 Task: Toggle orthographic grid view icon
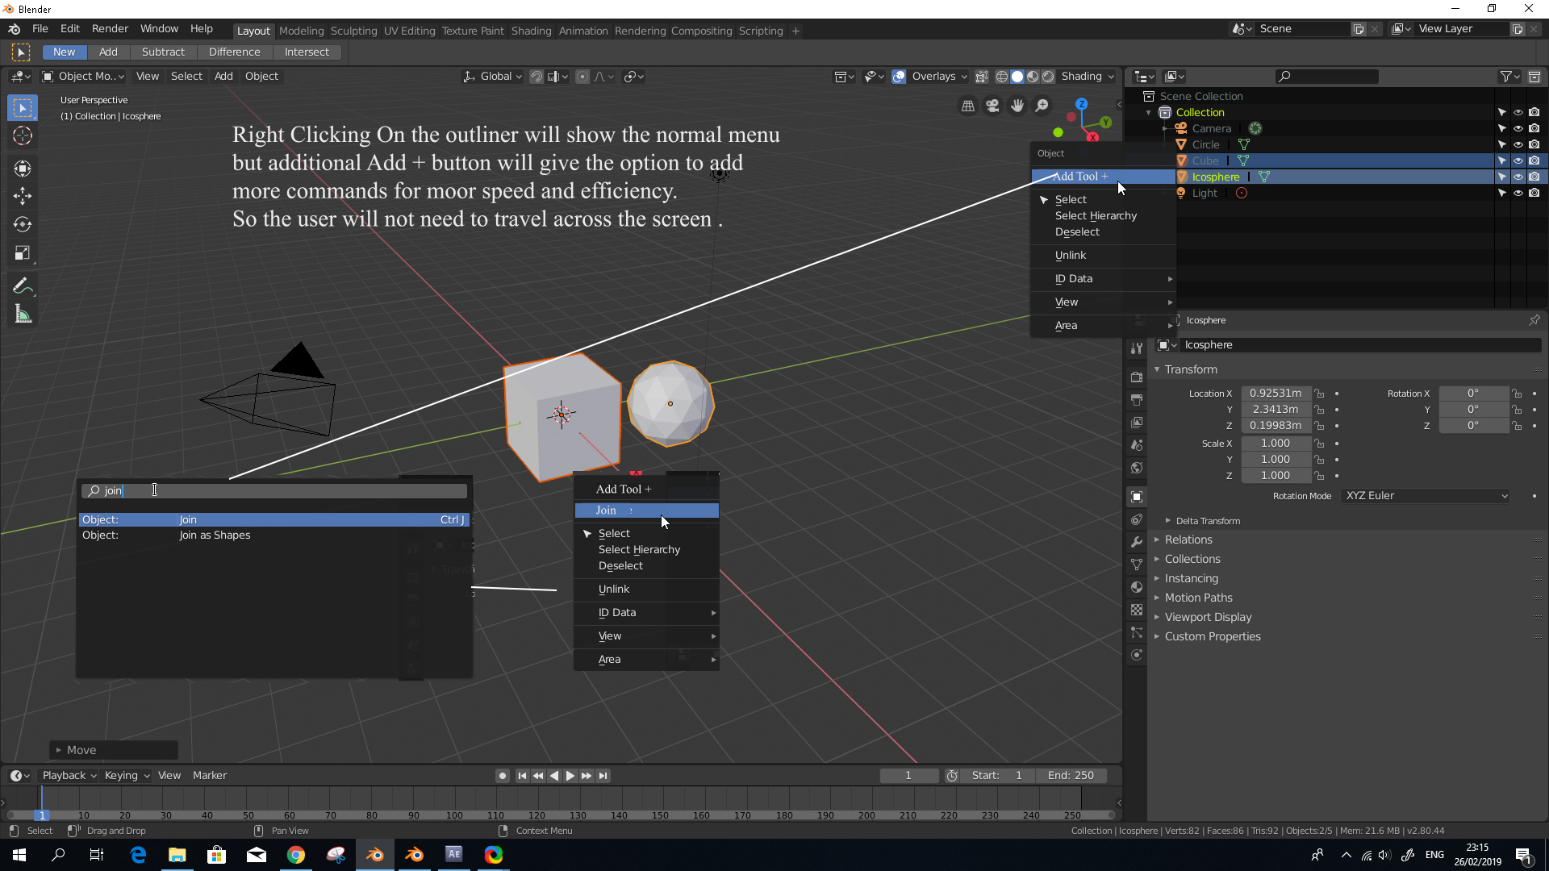click(x=968, y=106)
